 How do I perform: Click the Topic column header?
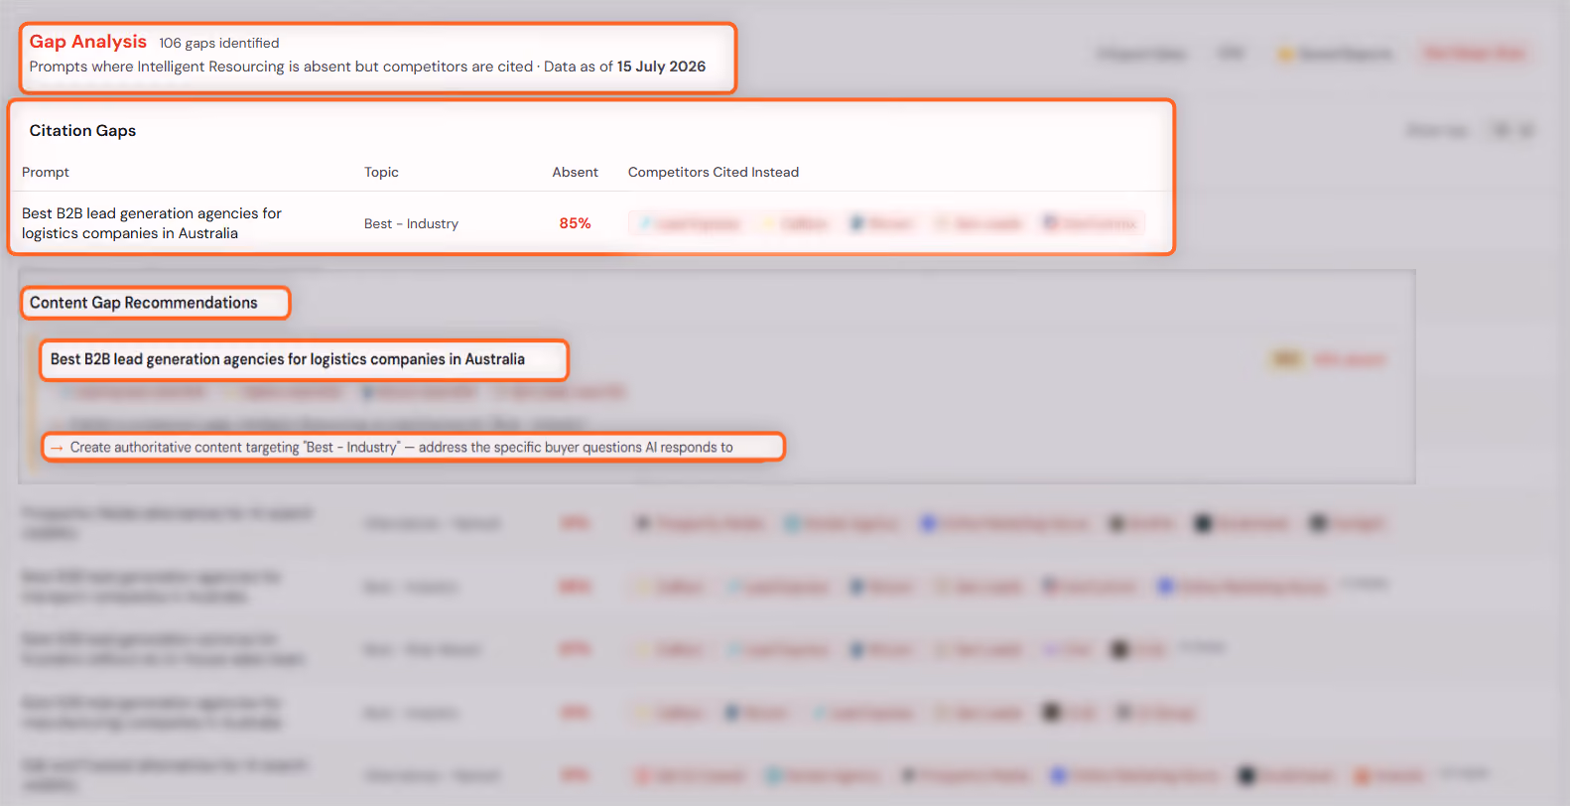pos(381,172)
